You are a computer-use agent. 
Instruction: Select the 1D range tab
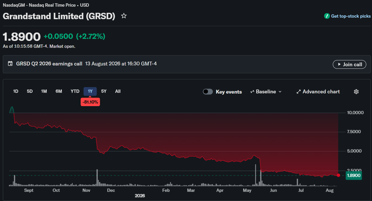point(16,91)
